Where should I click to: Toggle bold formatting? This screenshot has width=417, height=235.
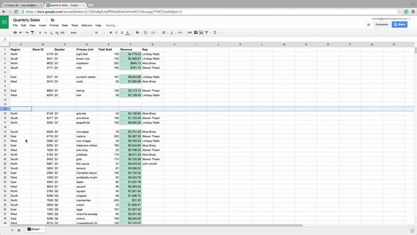coord(111,33)
